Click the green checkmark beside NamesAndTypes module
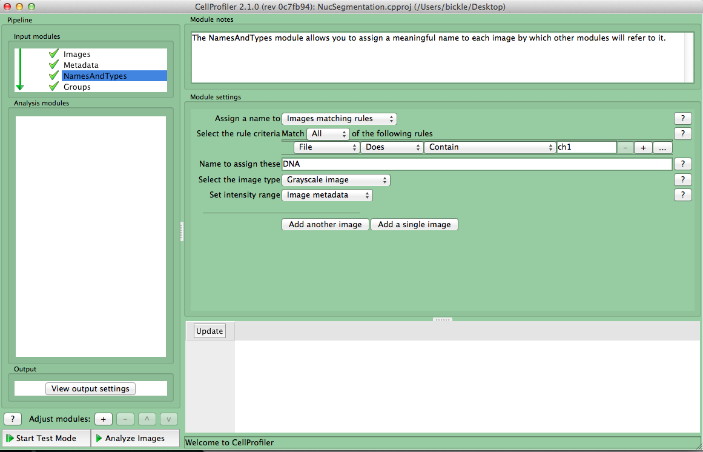The height and width of the screenshot is (452, 703). point(54,75)
